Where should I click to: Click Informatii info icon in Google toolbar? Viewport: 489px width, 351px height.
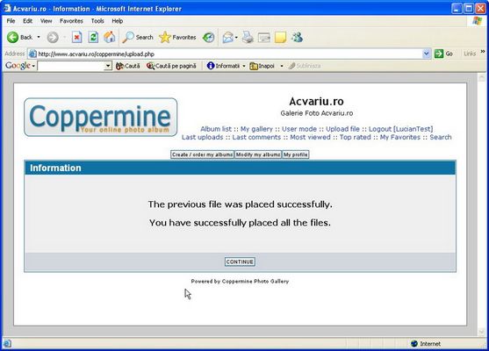pyautogui.click(x=211, y=66)
